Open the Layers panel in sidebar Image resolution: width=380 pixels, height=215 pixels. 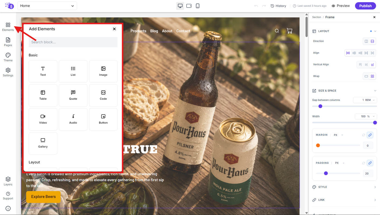pyautogui.click(x=8, y=181)
